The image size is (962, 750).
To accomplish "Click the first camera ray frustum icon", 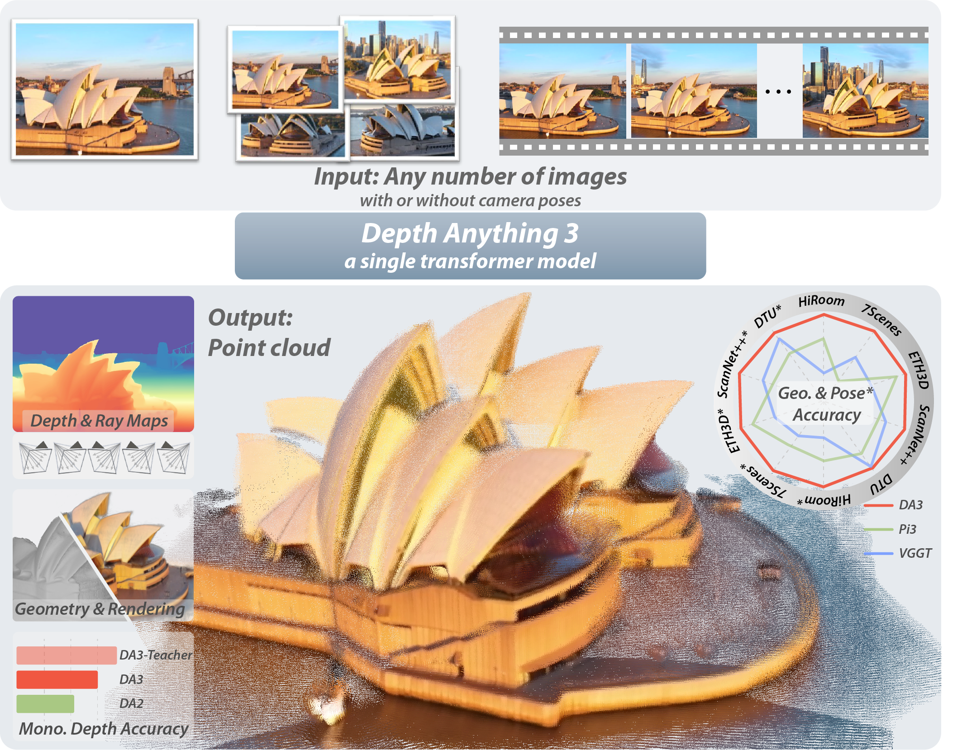I will point(35,457).
